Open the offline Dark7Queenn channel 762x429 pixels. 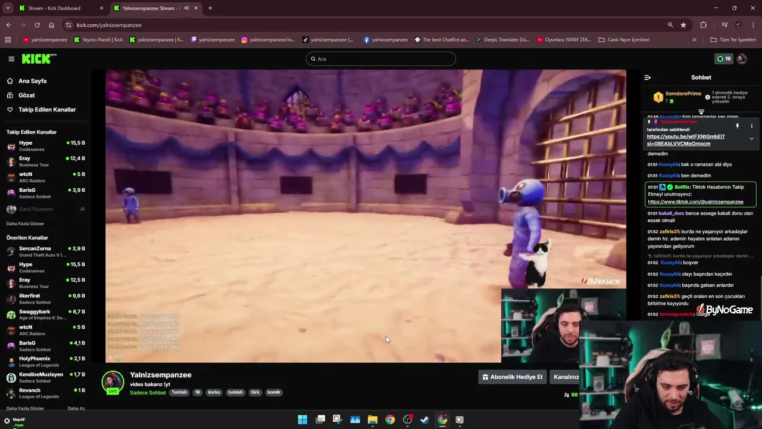pyautogui.click(x=46, y=209)
